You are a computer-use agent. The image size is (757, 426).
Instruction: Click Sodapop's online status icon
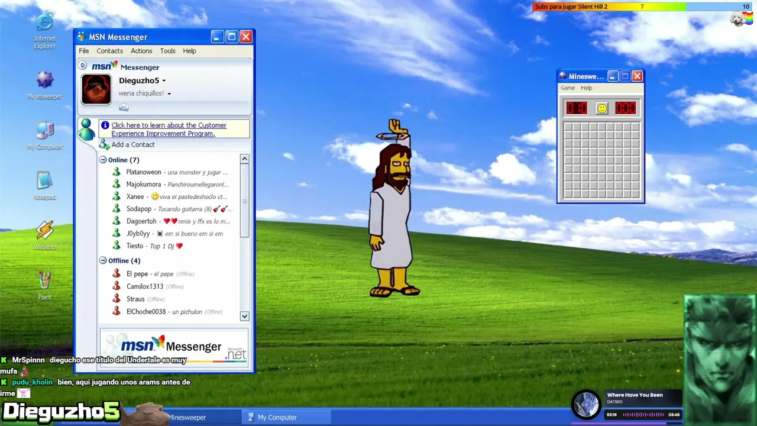point(117,209)
